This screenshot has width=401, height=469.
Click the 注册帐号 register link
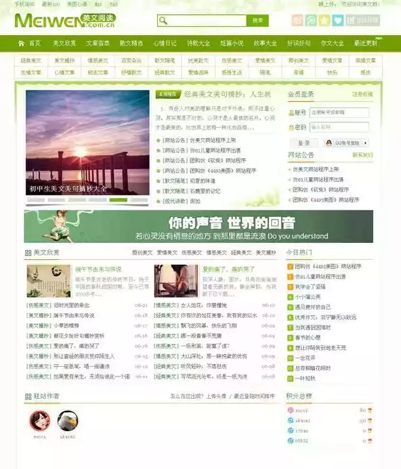[x=363, y=94]
